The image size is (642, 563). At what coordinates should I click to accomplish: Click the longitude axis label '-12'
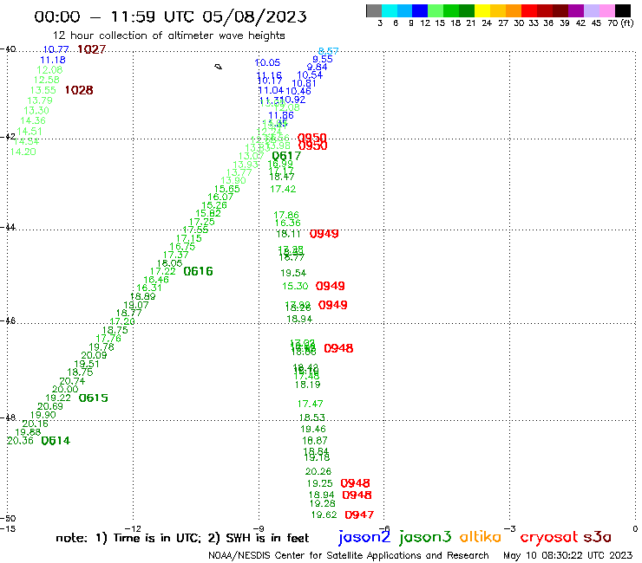point(133,528)
